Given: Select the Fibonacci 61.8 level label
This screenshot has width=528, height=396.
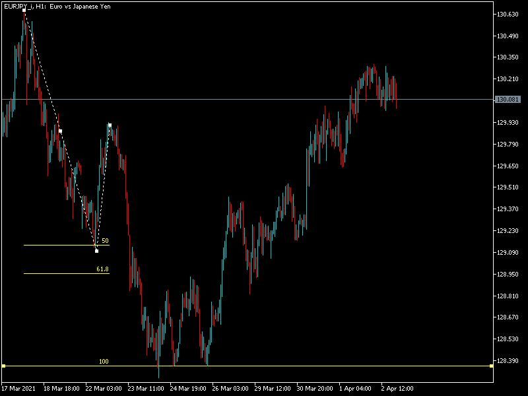Looking at the screenshot, I should point(102,269).
